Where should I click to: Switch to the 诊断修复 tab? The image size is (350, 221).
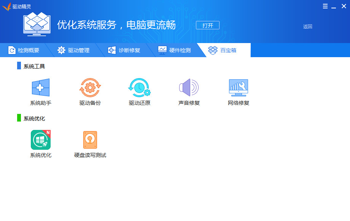pos(124,50)
